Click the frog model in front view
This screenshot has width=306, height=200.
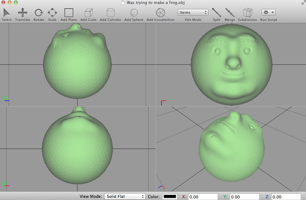[x=232, y=64]
